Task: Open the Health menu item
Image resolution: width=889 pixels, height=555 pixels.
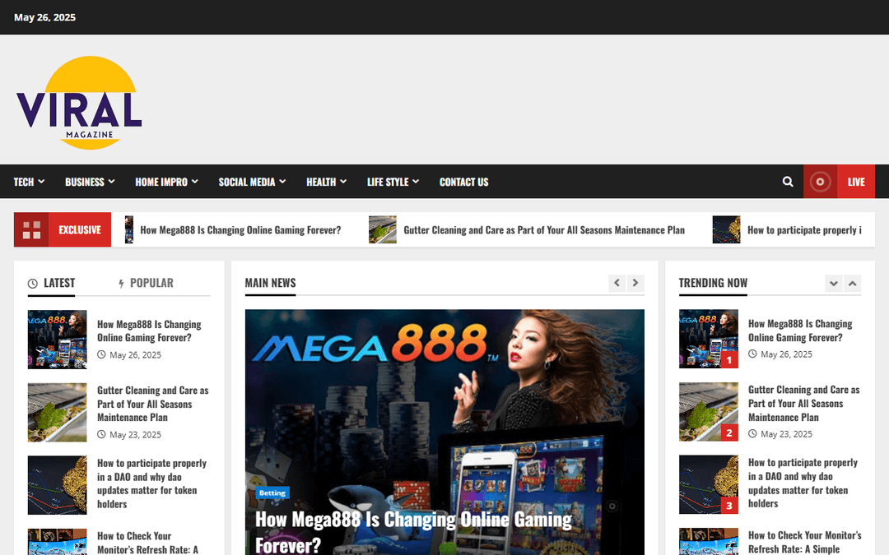Action: [321, 182]
